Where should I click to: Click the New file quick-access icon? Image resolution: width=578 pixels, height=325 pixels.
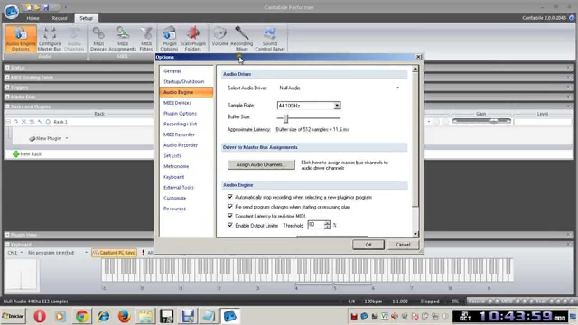28,7
